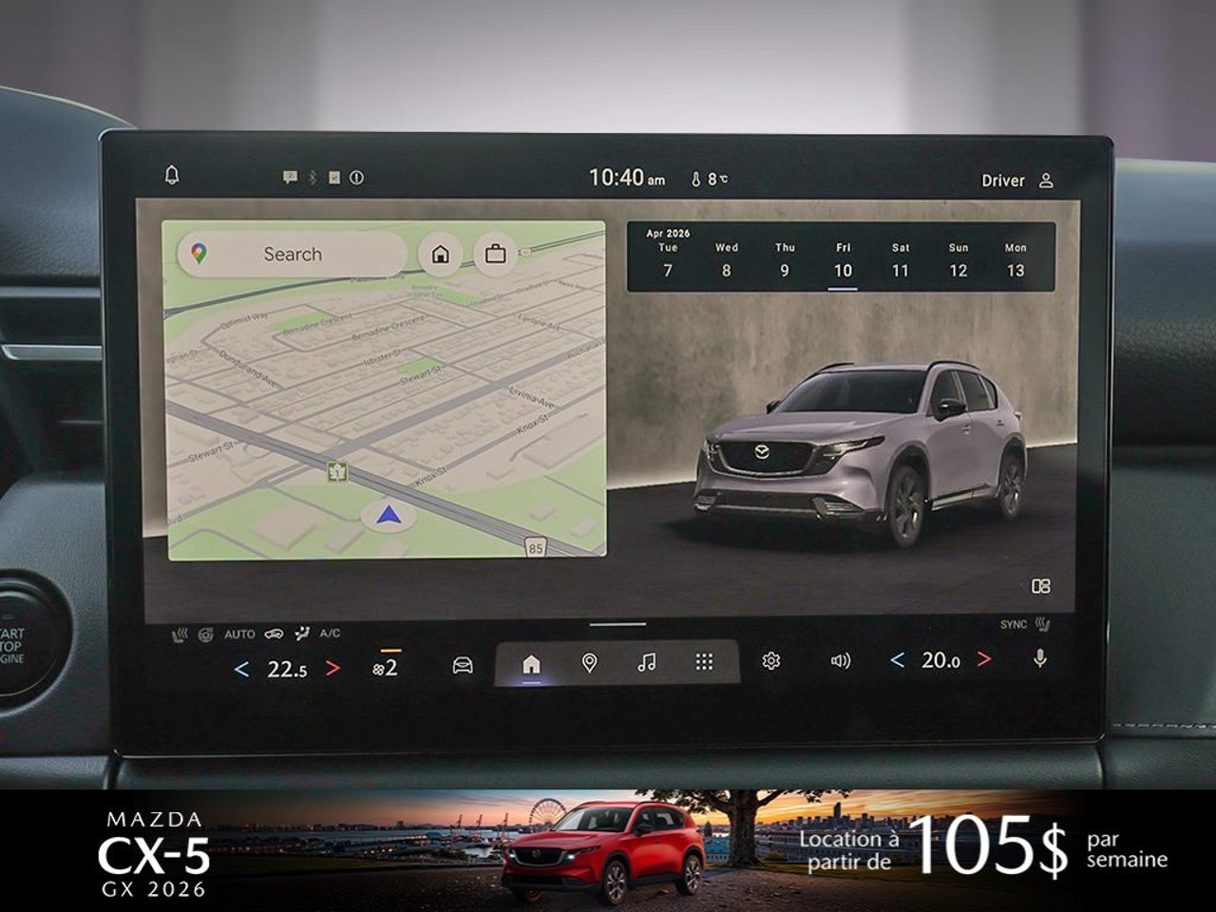Screen dimensions: 1216x912
Task: Open the widget layout editor icon
Action: [x=1041, y=586]
